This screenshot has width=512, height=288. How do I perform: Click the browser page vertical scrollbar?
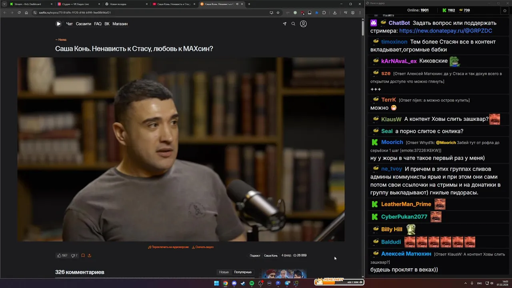(363, 28)
